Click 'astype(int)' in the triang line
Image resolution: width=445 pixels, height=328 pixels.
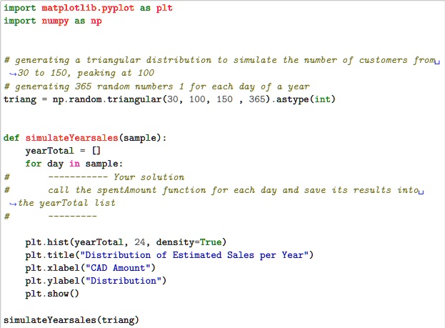point(306,99)
